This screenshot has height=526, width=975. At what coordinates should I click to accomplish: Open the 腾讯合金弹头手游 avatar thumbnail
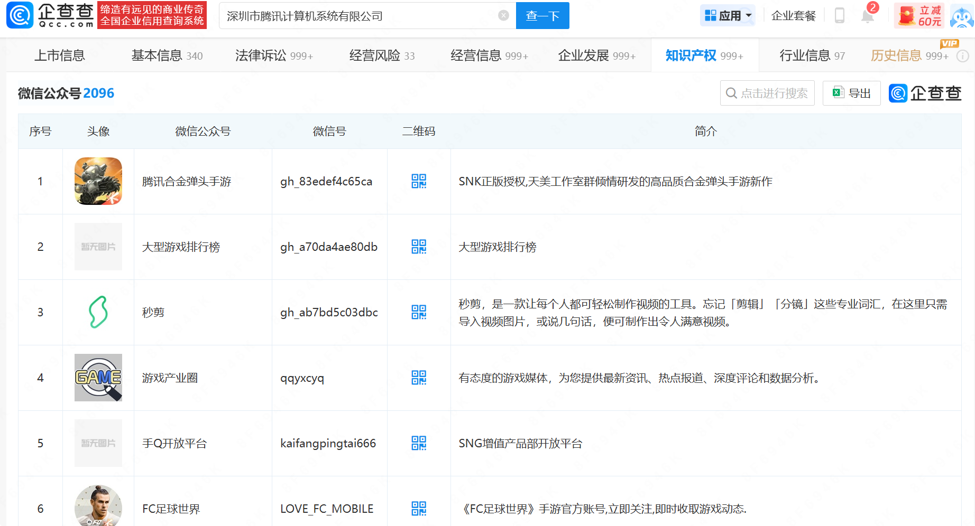pos(98,181)
